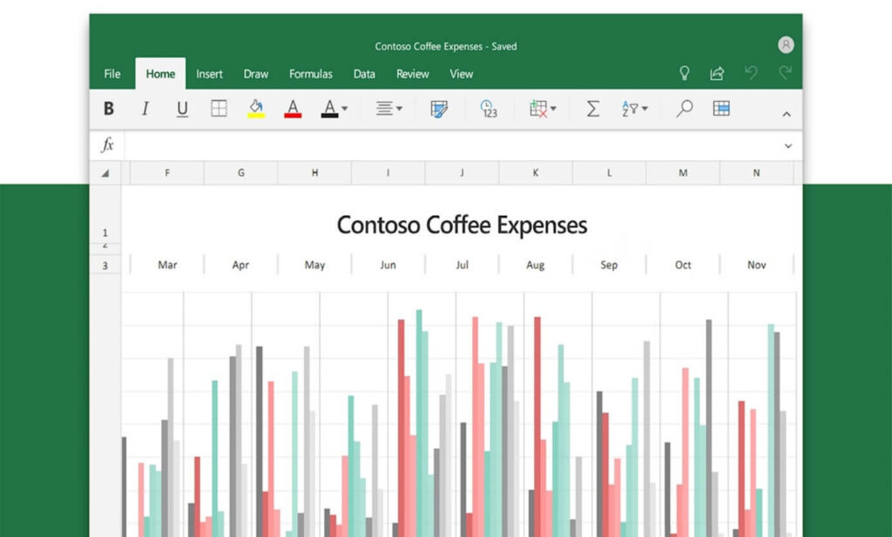Screen dimensions: 892x537
Task: Click the AutoSum sigma icon
Action: pyautogui.click(x=593, y=109)
